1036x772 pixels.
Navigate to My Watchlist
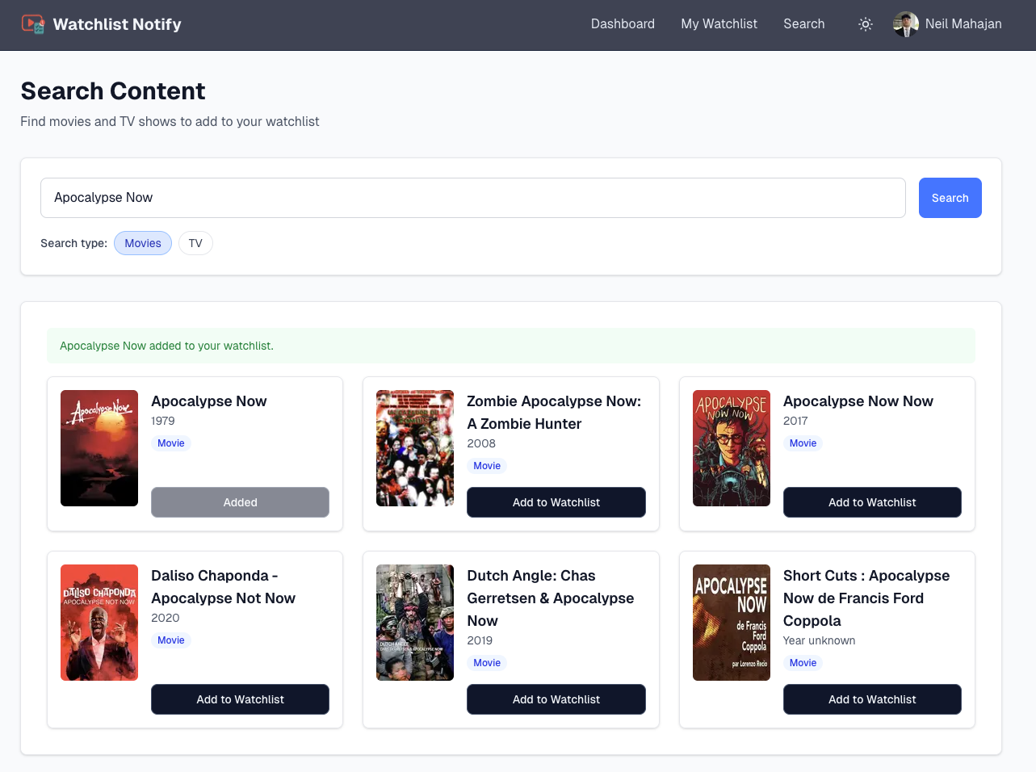[719, 24]
